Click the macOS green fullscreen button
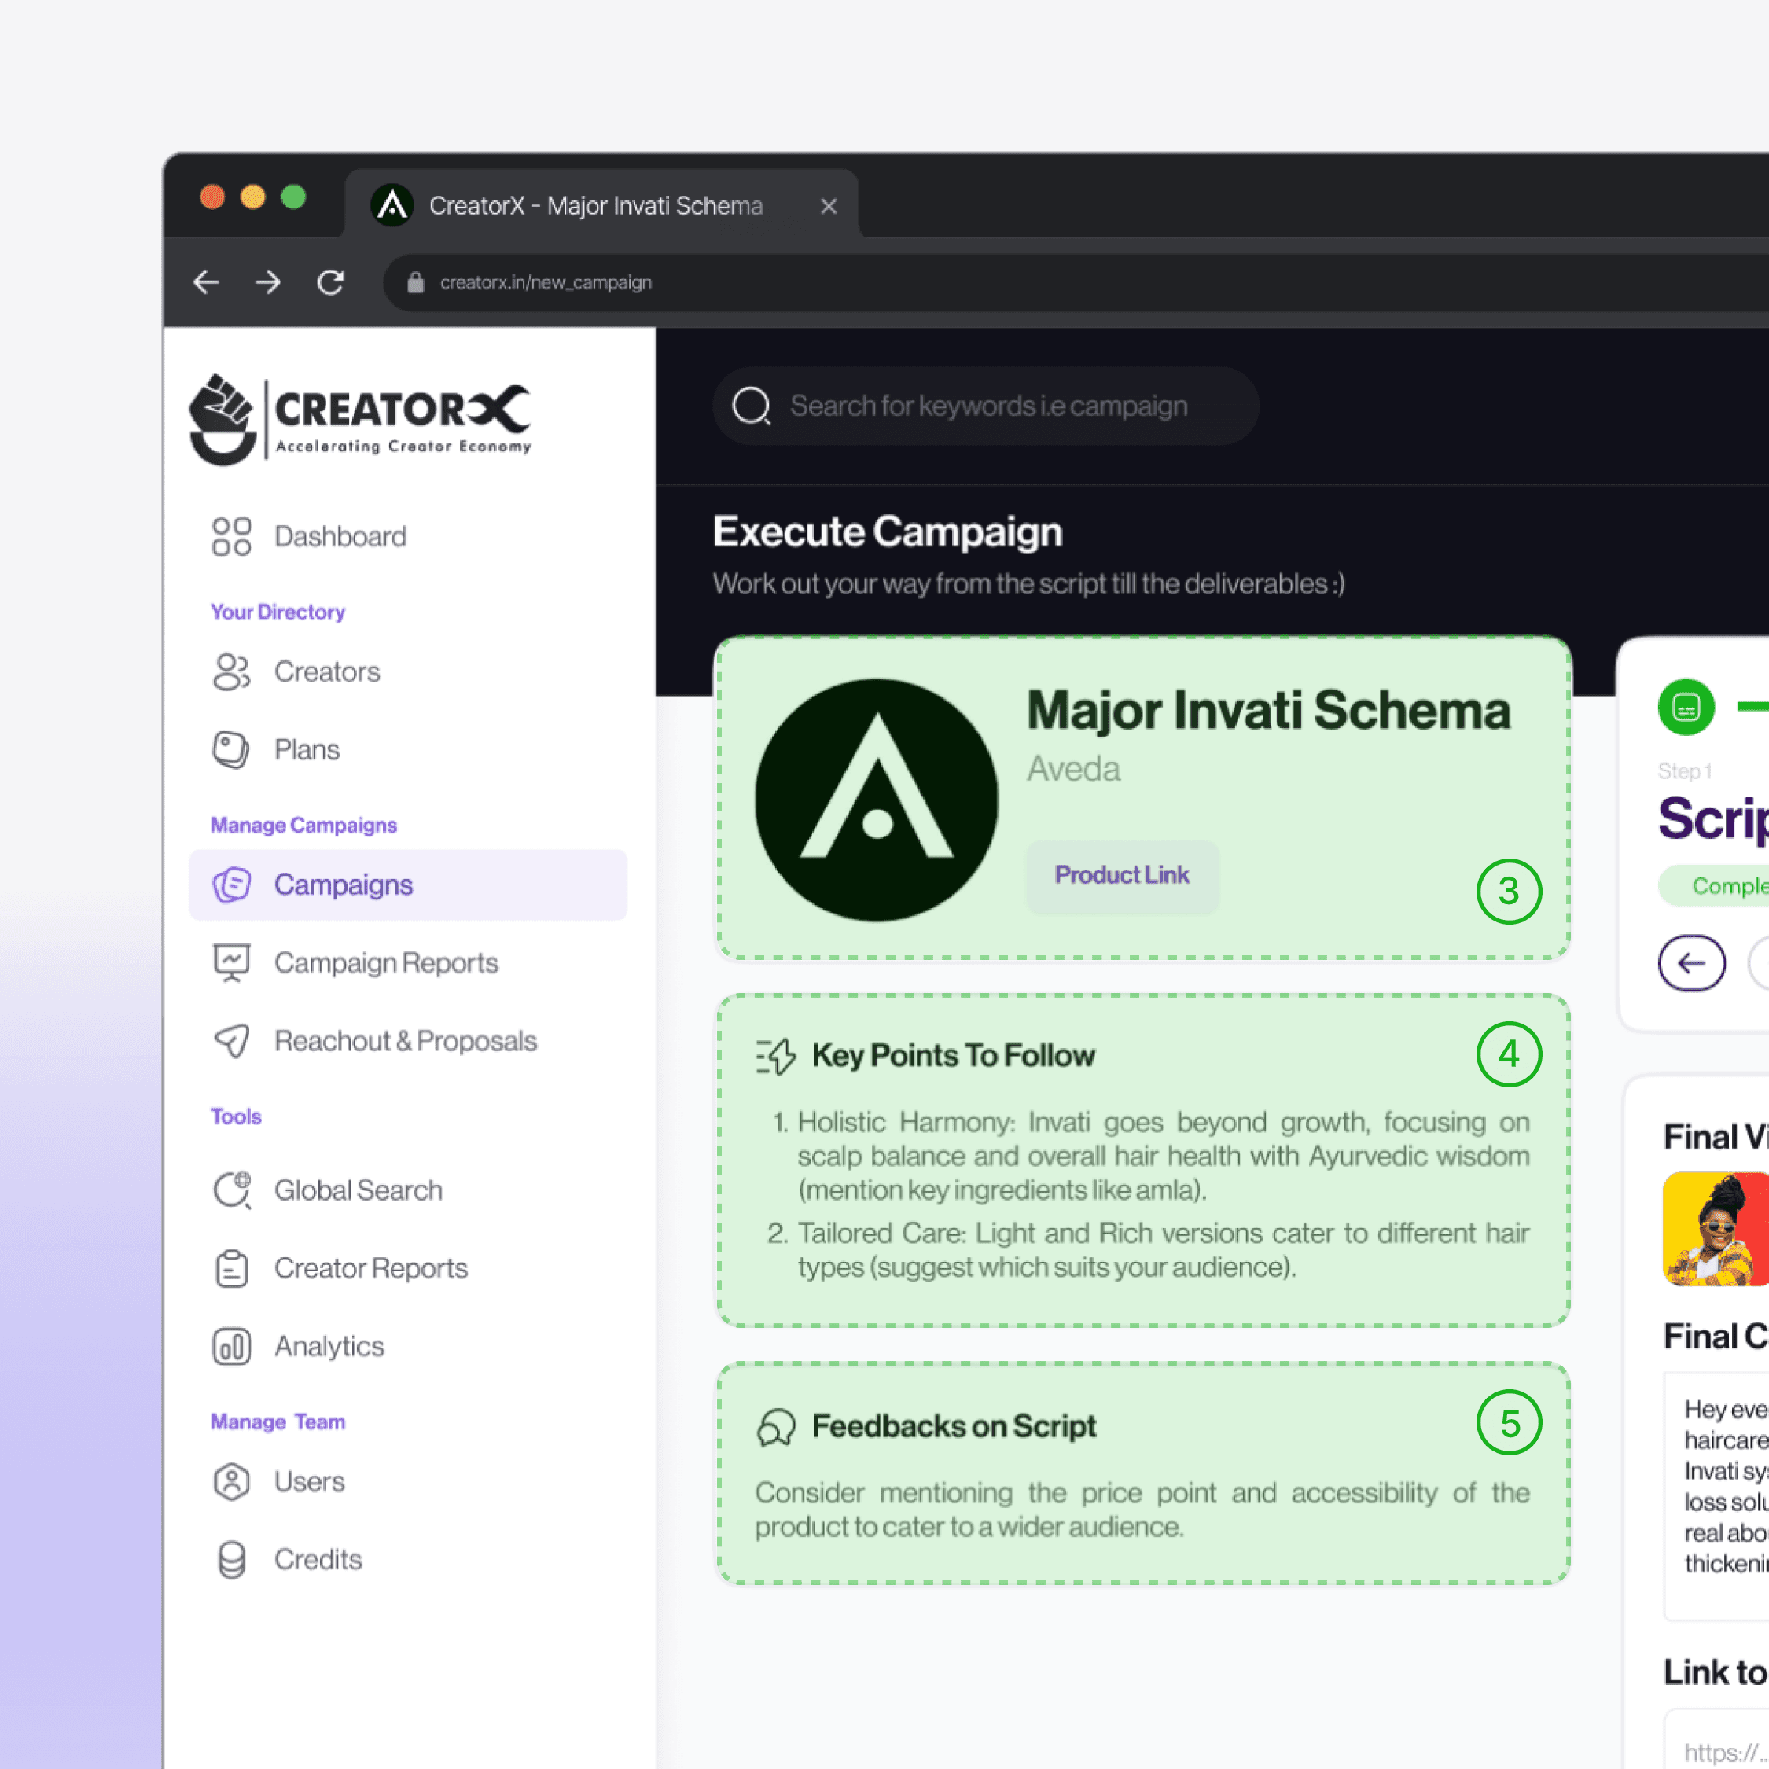This screenshot has width=1769, height=1769. (x=294, y=197)
